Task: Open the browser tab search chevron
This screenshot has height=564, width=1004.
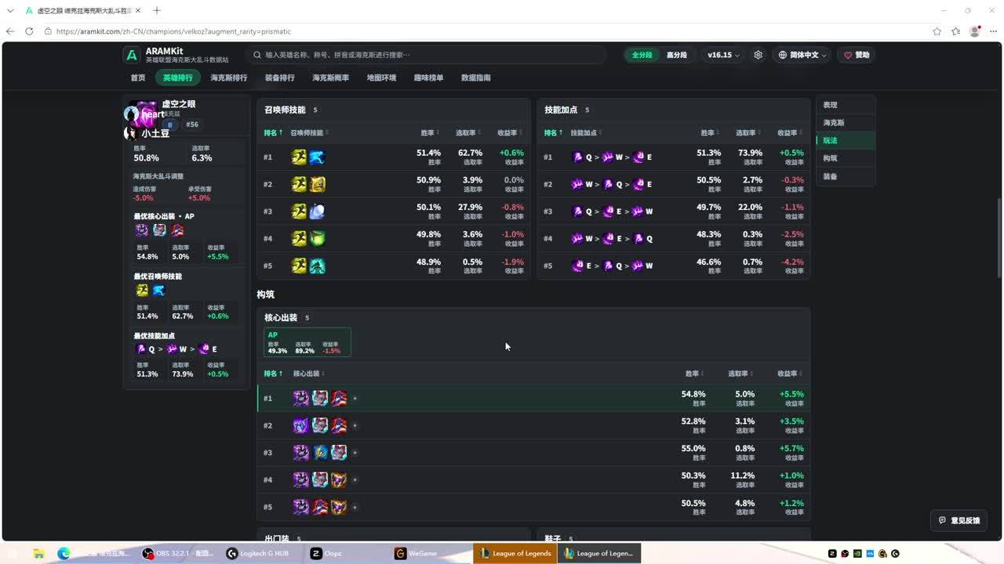Action: [x=11, y=11]
